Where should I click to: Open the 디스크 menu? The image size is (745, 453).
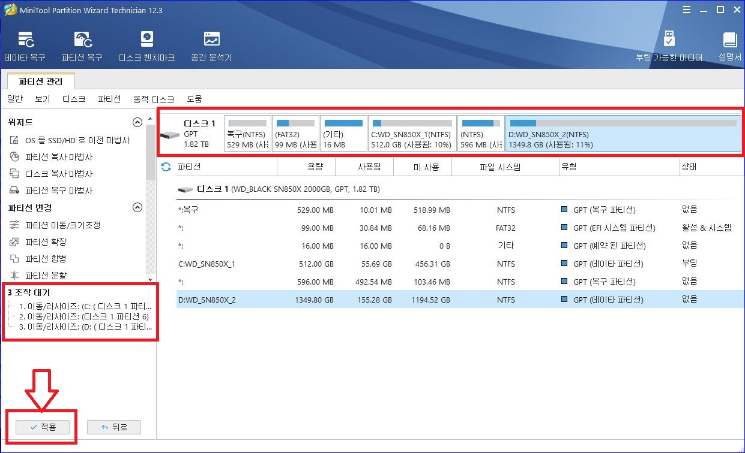(74, 99)
